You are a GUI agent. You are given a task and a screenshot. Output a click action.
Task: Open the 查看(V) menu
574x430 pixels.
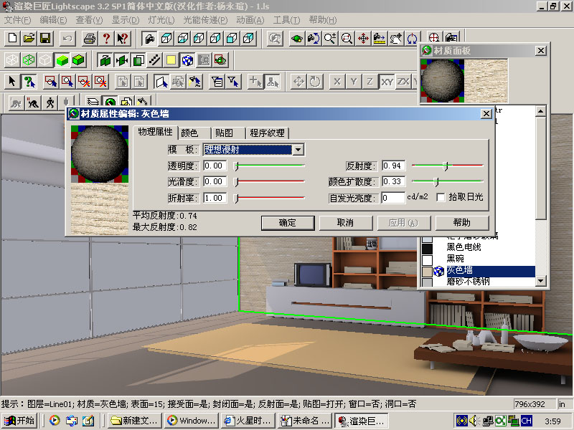89,20
